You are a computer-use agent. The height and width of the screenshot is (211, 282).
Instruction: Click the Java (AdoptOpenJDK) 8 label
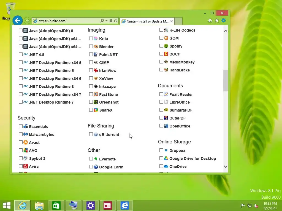[51, 31]
